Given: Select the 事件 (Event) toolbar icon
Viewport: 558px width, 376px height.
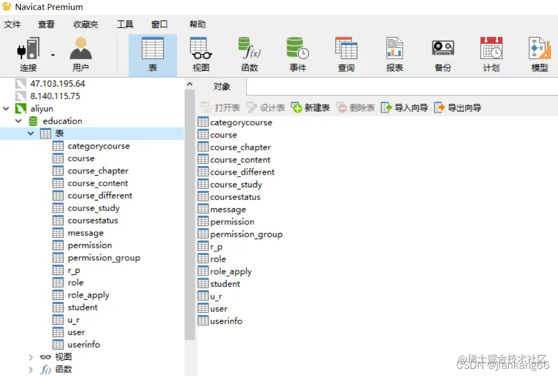Looking at the screenshot, I should coord(298,55).
